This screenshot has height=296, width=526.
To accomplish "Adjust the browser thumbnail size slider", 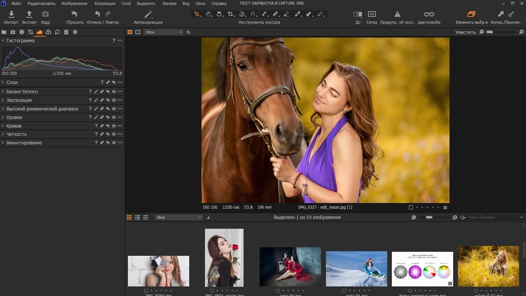I will tap(429, 217).
